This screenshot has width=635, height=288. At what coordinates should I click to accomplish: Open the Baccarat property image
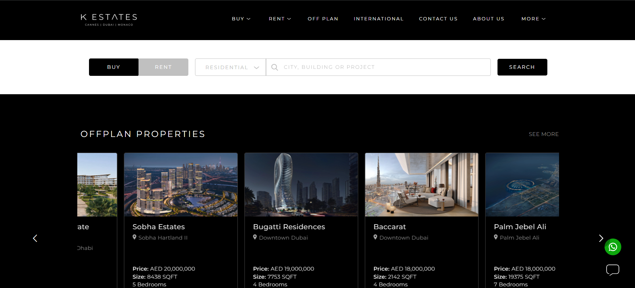422,185
